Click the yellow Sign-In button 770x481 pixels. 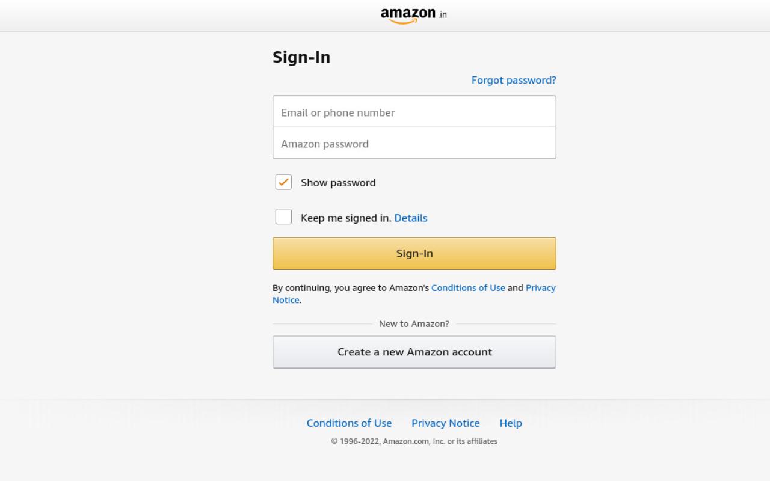tap(414, 253)
